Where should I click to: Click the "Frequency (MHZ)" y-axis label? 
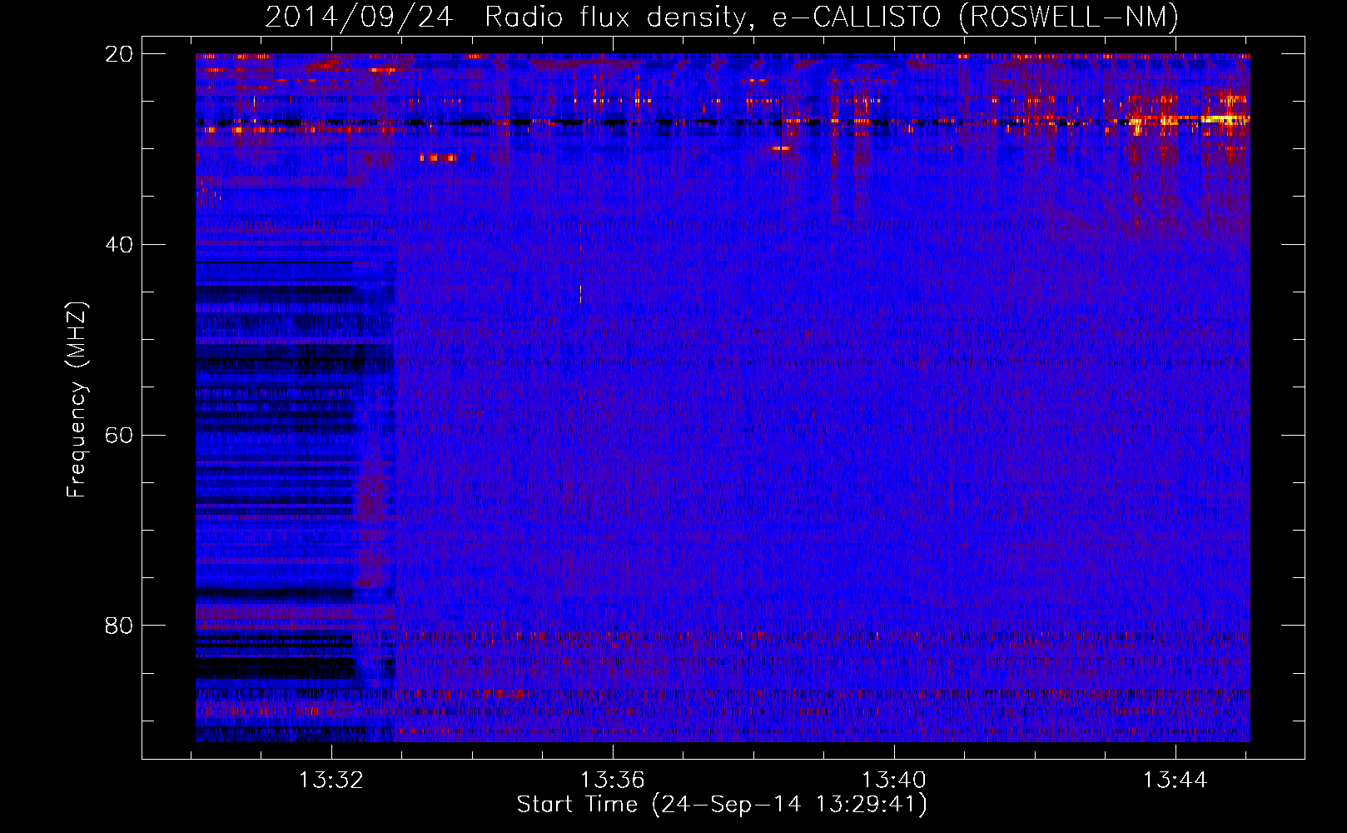click(77, 400)
